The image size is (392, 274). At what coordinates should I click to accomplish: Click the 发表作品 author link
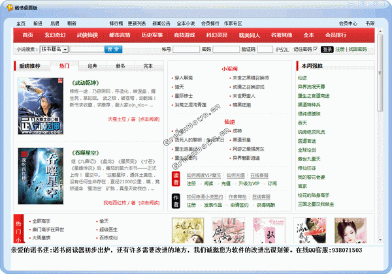213,205
